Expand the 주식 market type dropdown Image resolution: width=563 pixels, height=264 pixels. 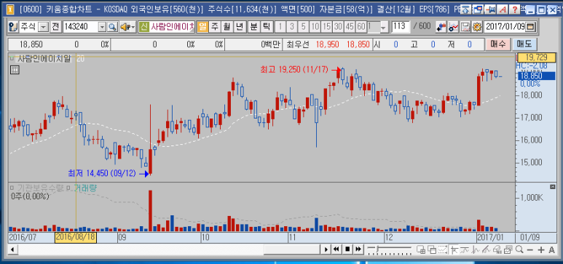43,27
